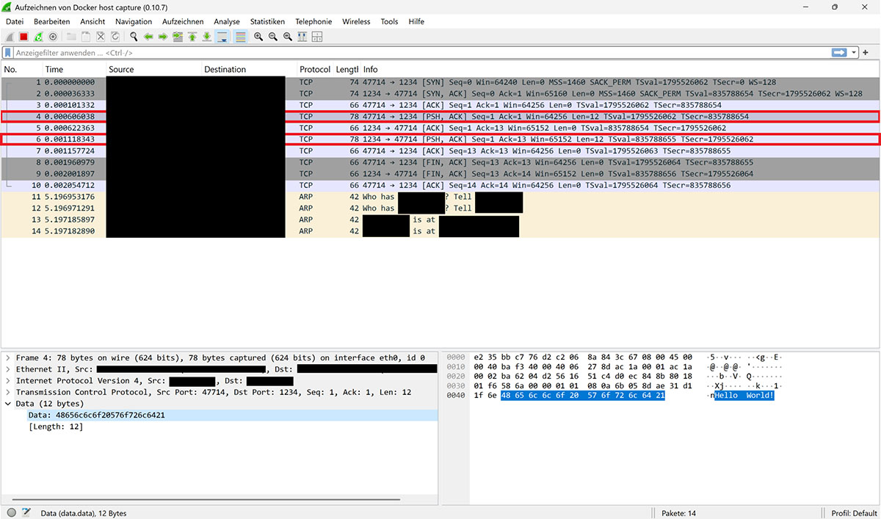
Task: Open the filter history dropdown arrow
Action: 854,52
